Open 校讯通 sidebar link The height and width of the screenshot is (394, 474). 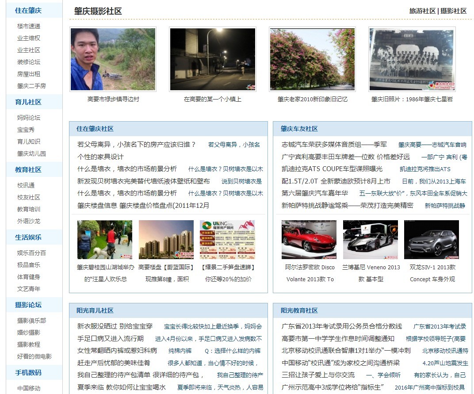(26, 185)
